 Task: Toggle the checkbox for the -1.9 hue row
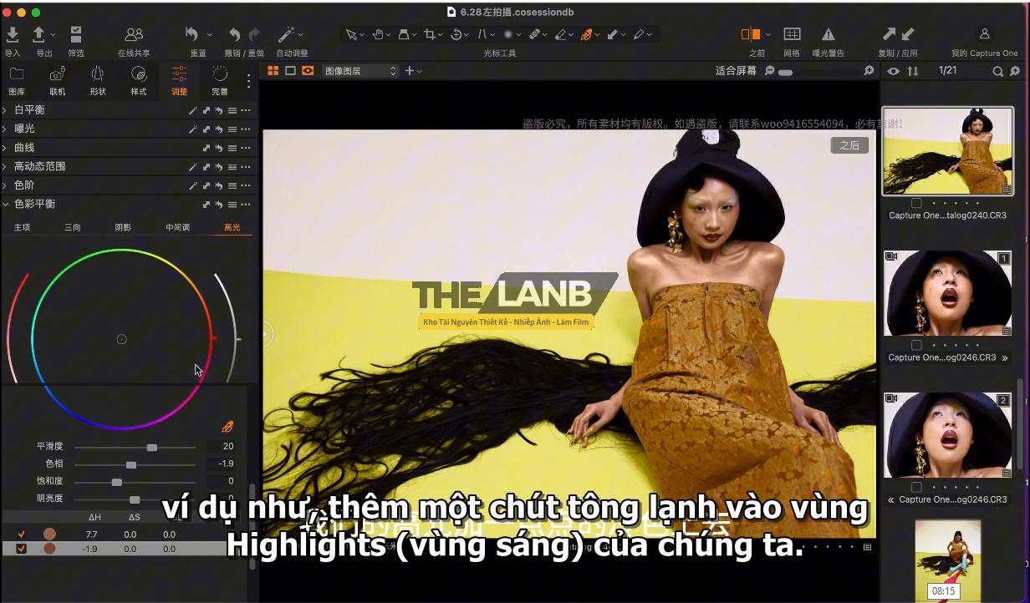(x=22, y=549)
